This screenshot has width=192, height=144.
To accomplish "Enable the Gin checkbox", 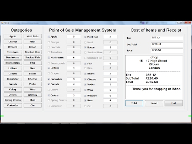I will click(x=85, y=106).
